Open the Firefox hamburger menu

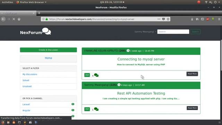pyautogui.click(x=219, y=19)
